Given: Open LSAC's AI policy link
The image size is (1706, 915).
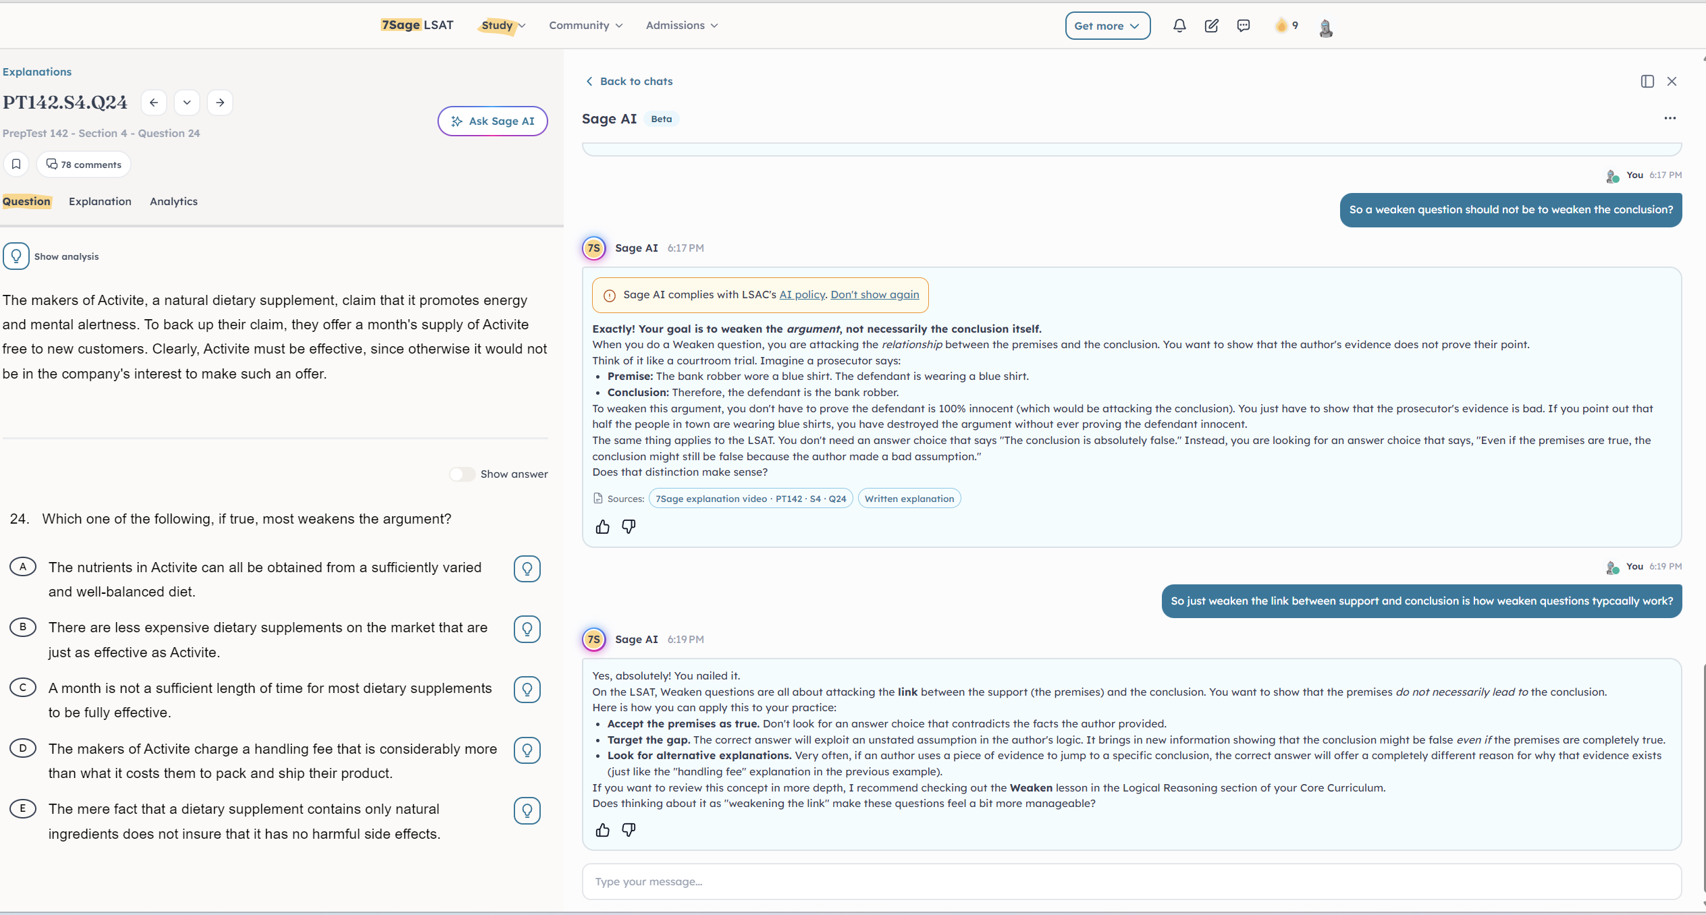Looking at the screenshot, I should click(802, 294).
